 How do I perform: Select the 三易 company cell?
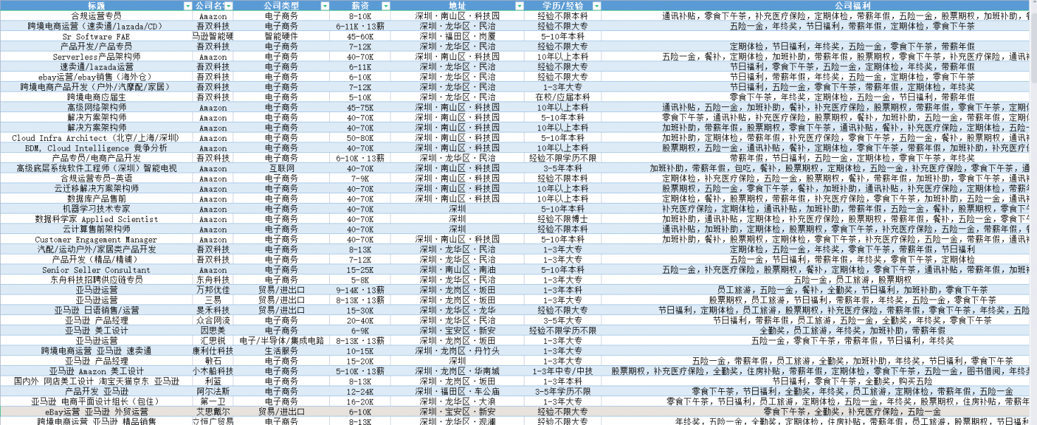[x=213, y=300]
